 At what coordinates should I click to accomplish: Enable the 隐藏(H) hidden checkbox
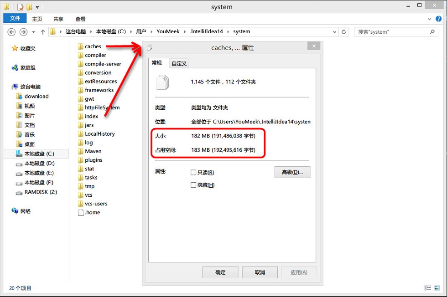click(x=193, y=185)
